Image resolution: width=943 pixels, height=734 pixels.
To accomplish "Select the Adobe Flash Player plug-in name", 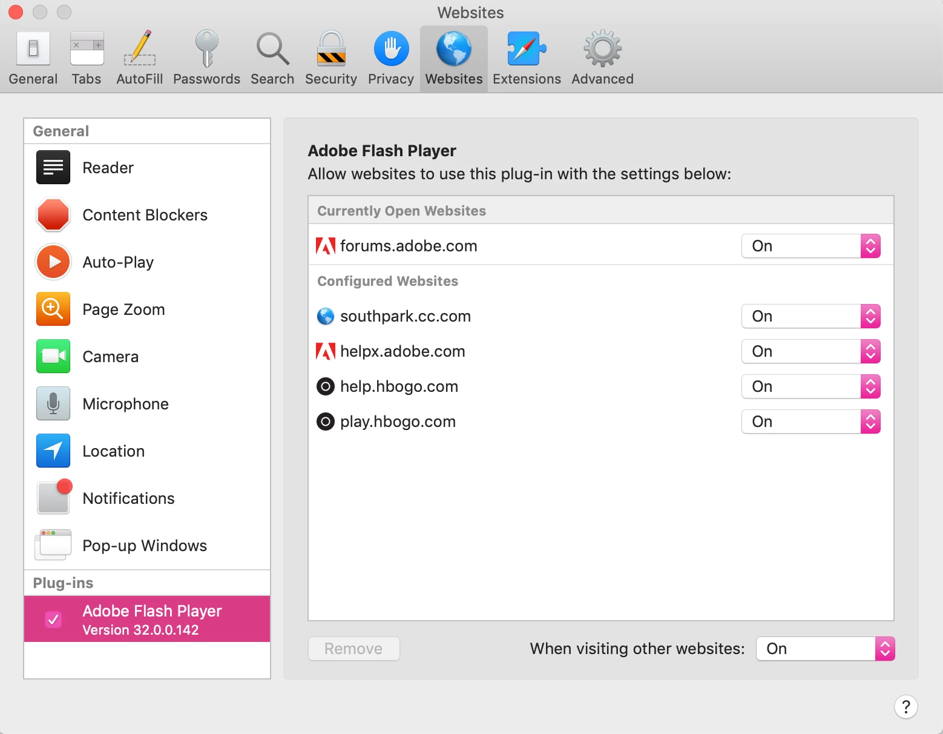I will (152, 610).
